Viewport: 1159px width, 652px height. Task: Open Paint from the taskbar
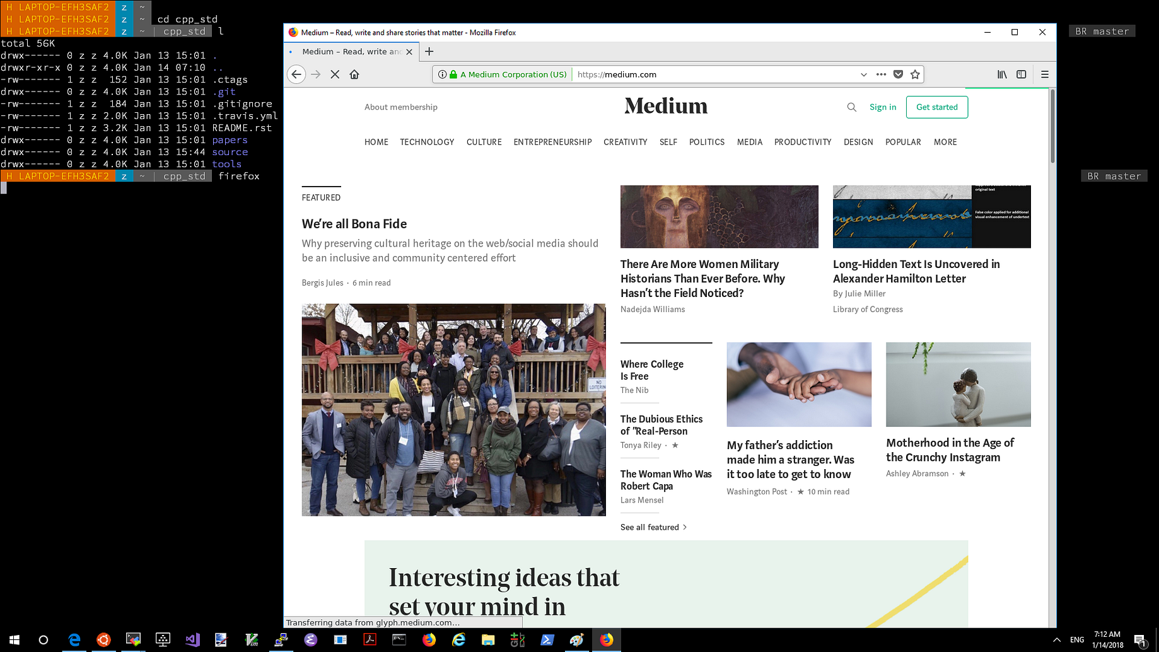tap(576, 640)
